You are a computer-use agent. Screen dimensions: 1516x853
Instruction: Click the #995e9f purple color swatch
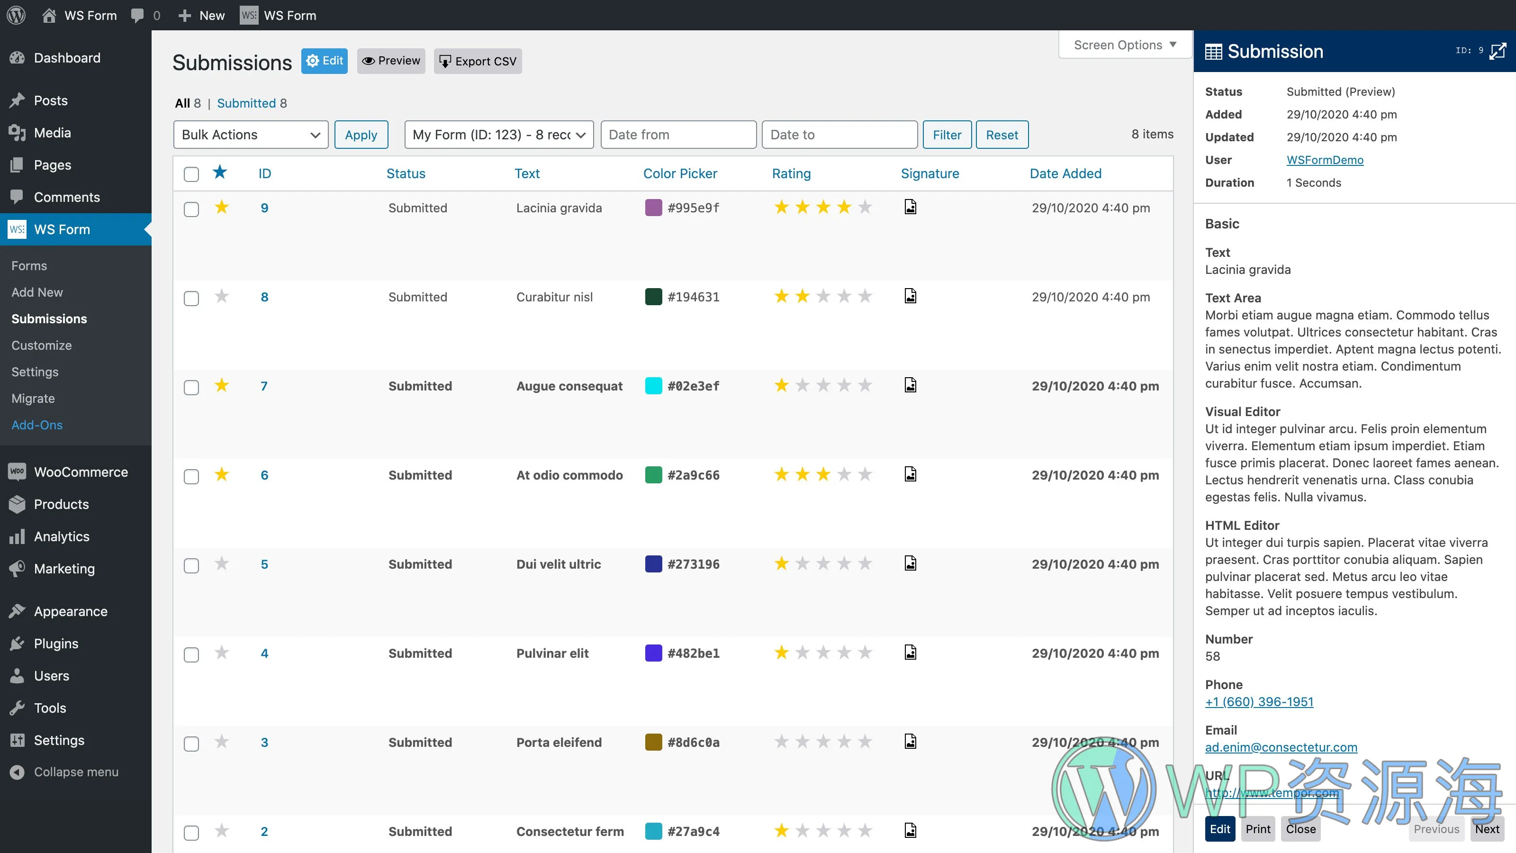[653, 207]
